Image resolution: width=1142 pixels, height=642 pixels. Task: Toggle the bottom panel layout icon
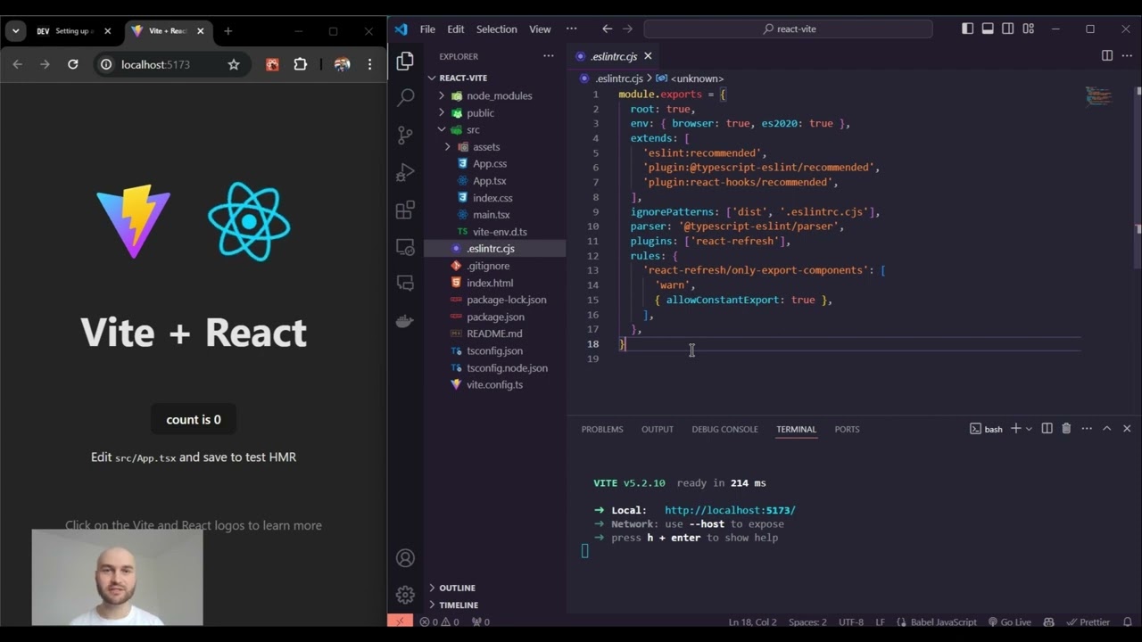point(988,29)
